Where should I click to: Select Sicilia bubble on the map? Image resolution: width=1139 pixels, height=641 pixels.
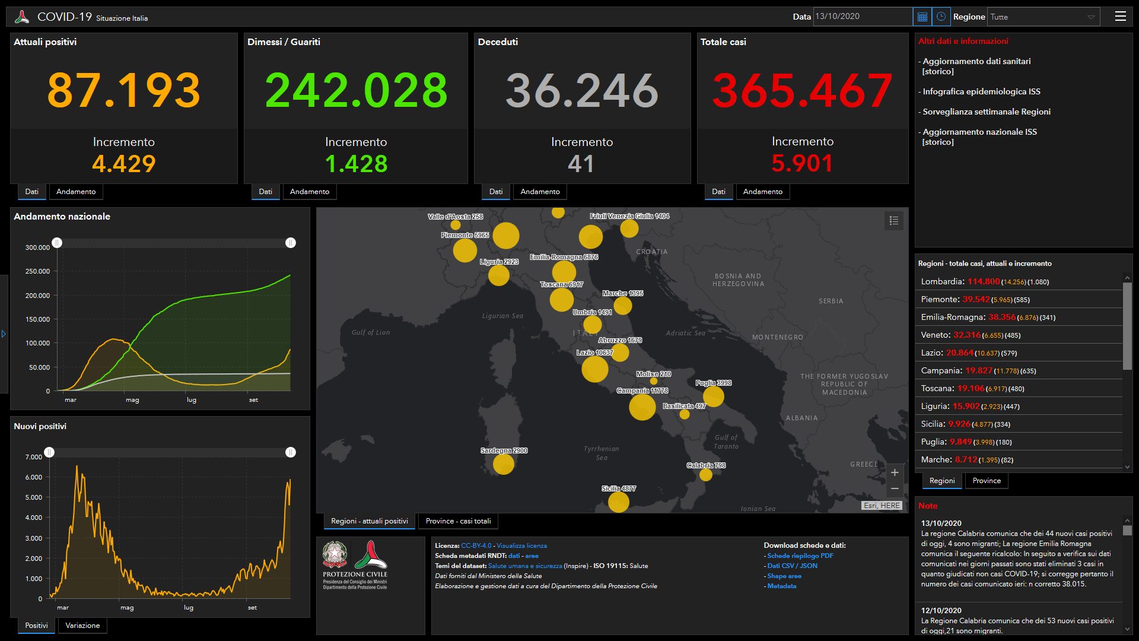[619, 502]
